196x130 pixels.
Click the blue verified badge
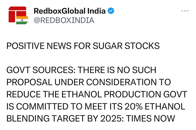click(112, 11)
